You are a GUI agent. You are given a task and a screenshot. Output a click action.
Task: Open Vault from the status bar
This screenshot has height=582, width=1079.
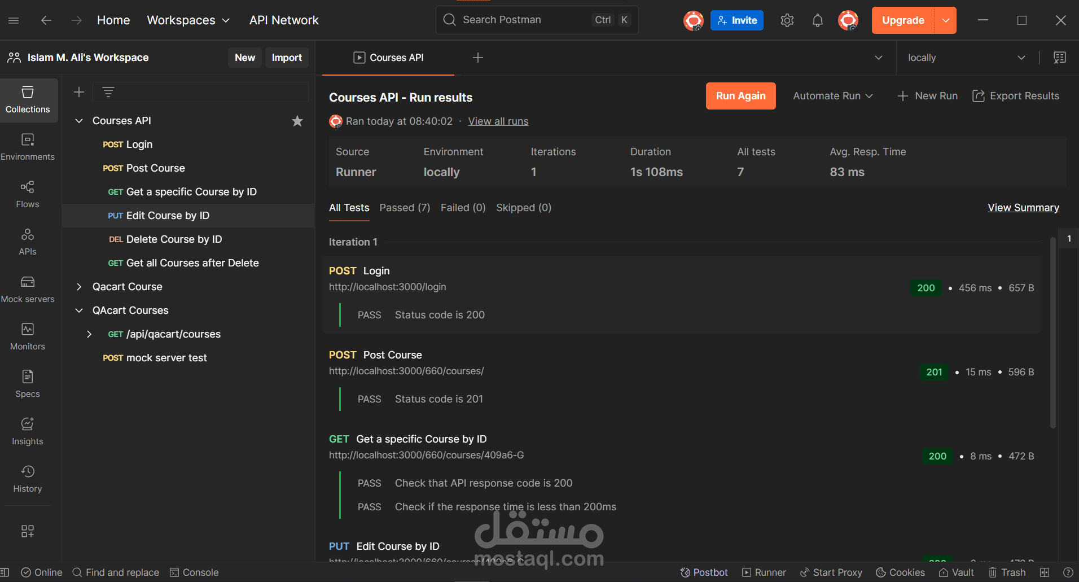[957, 572]
